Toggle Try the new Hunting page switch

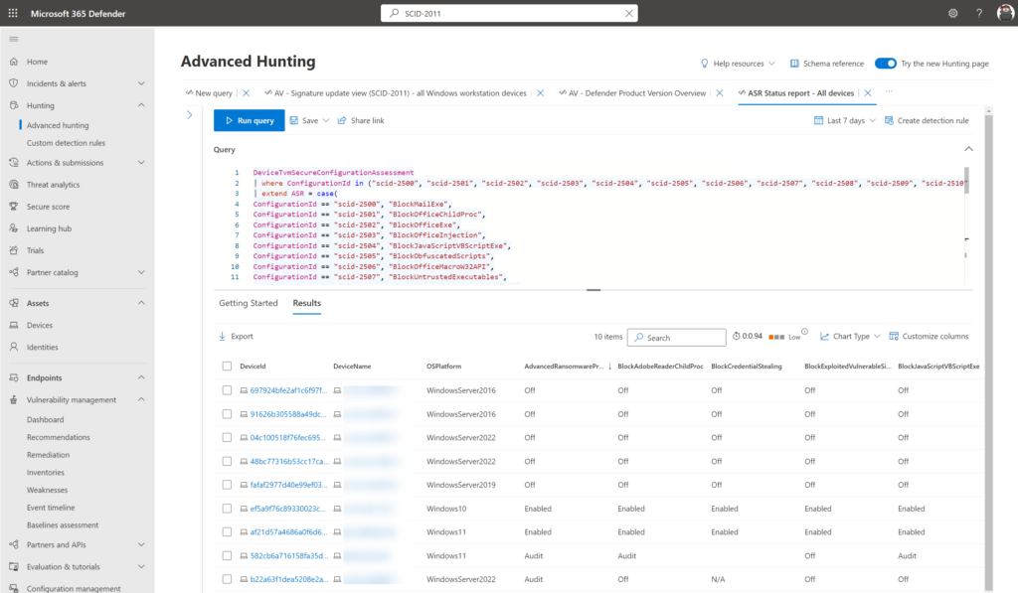pos(886,63)
